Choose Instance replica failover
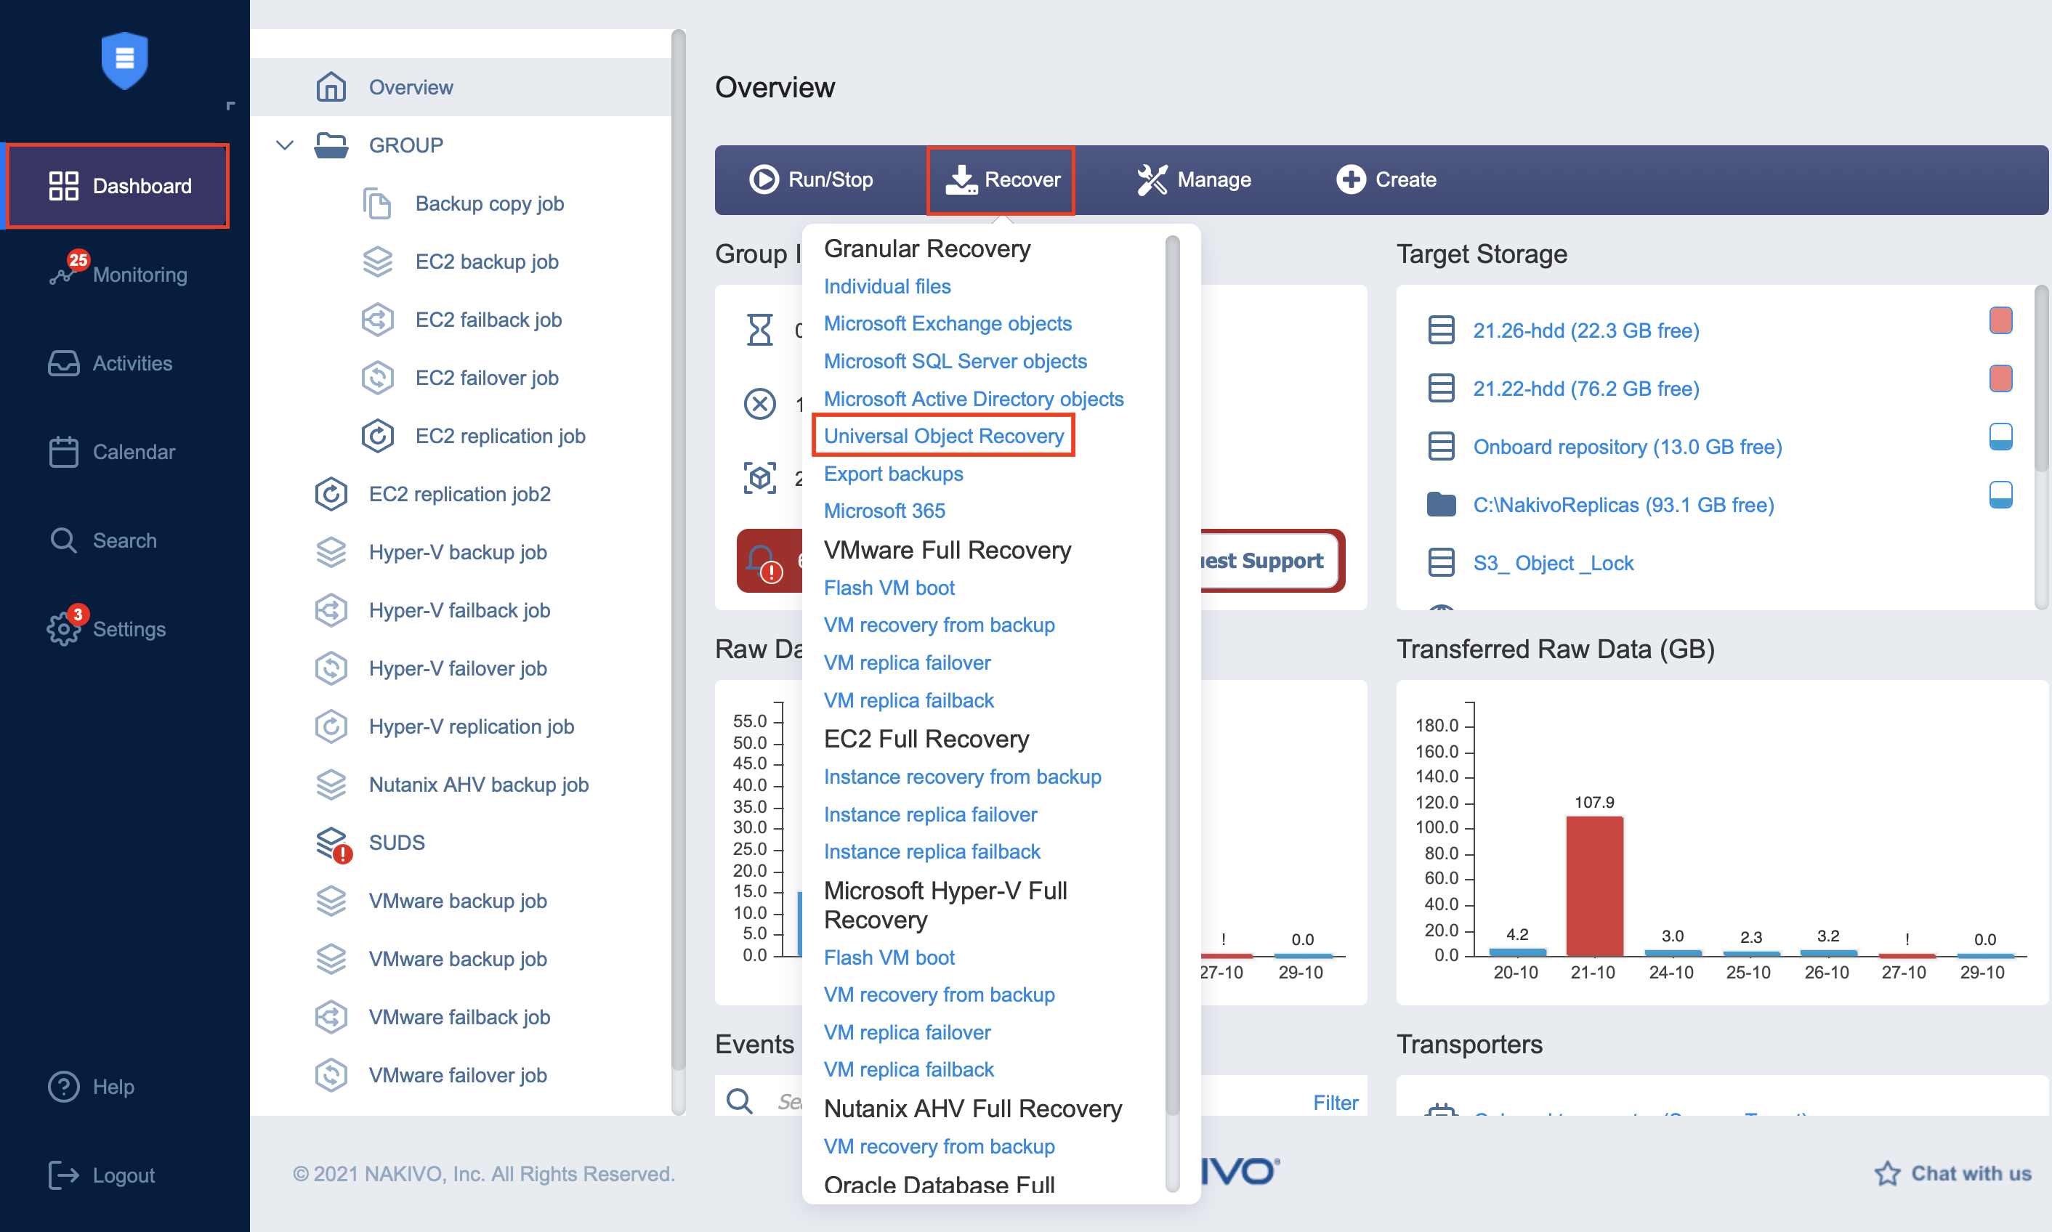The image size is (2052, 1232). click(x=930, y=814)
